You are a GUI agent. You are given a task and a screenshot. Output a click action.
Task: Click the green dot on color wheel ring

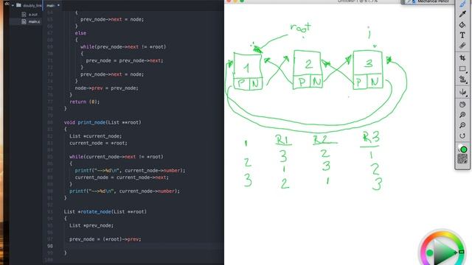pos(430,252)
